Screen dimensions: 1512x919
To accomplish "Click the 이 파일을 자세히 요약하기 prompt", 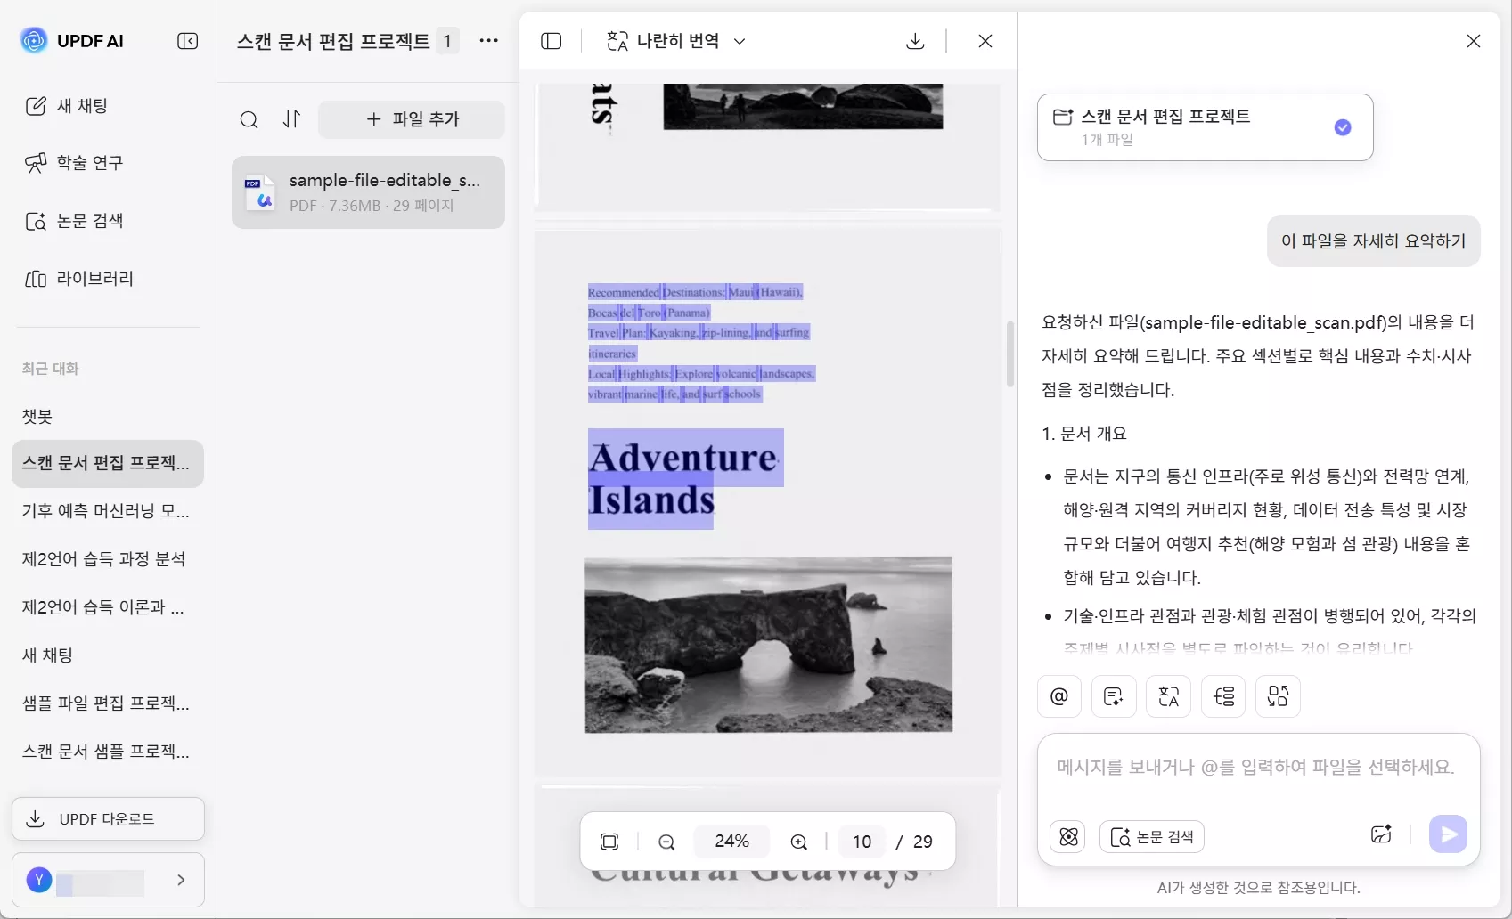I will 1372,240.
